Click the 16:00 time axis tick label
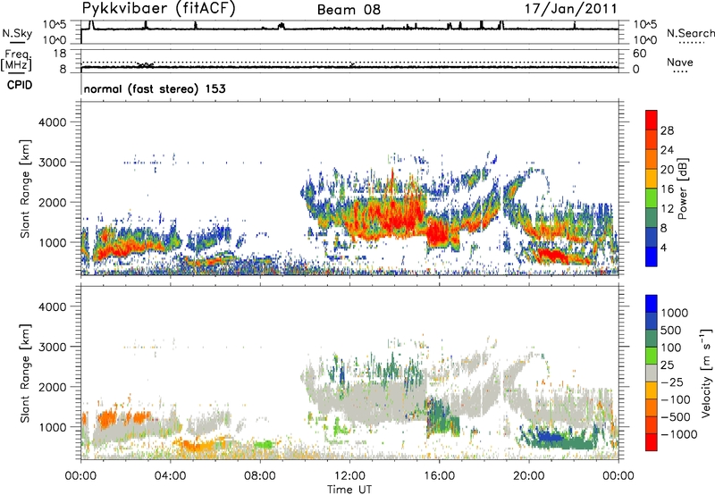Screen dimensions: 715x495 (440, 476)
